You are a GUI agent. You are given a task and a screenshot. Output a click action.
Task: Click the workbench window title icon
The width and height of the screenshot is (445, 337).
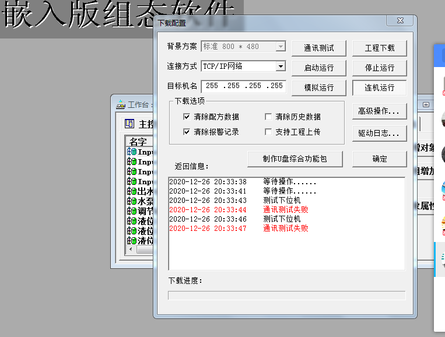click(x=121, y=104)
